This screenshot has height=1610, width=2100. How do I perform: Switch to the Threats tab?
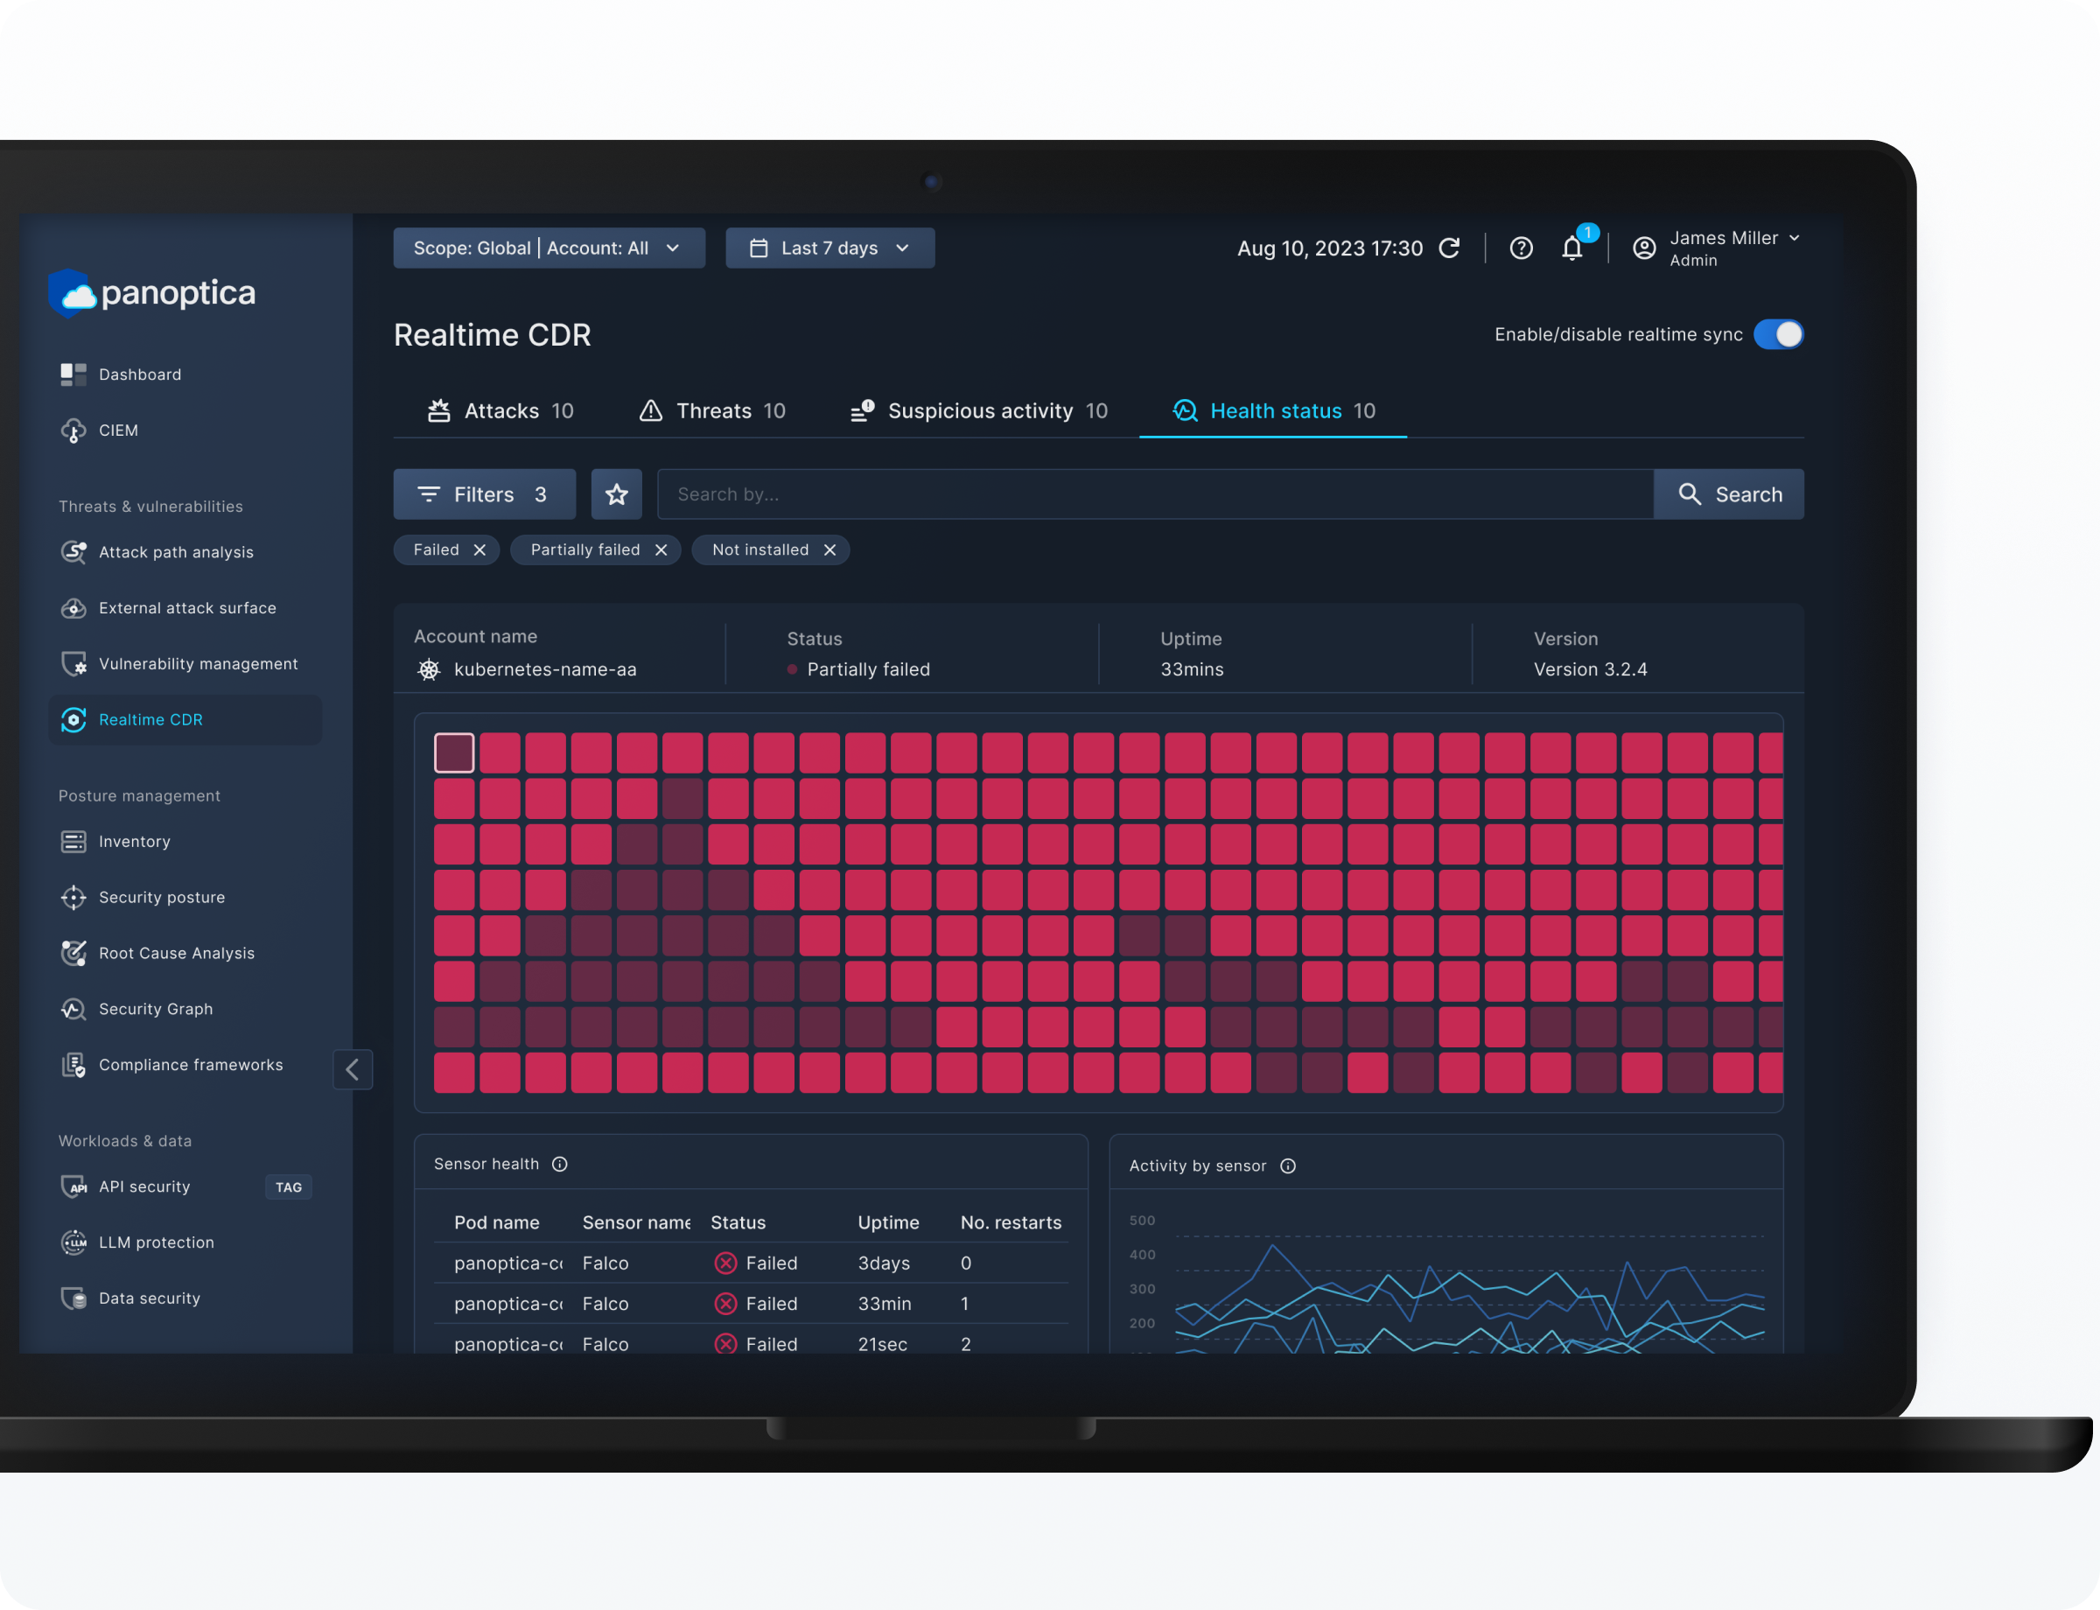712,411
